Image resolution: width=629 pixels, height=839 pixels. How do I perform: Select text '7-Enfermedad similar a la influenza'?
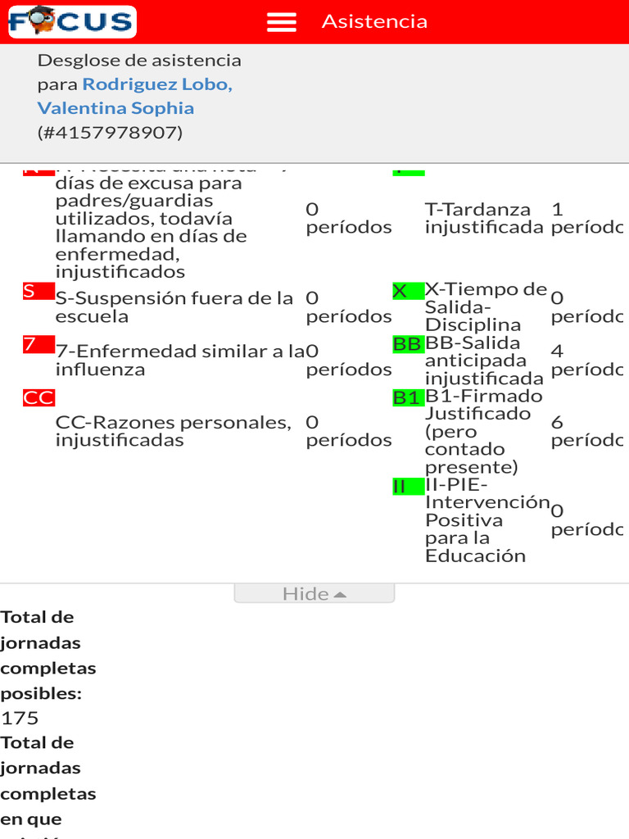(180, 361)
